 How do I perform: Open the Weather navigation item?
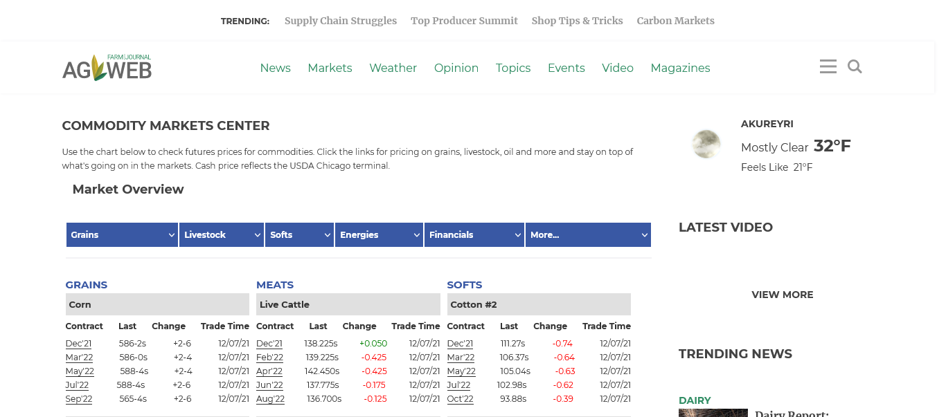click(393, 68)
